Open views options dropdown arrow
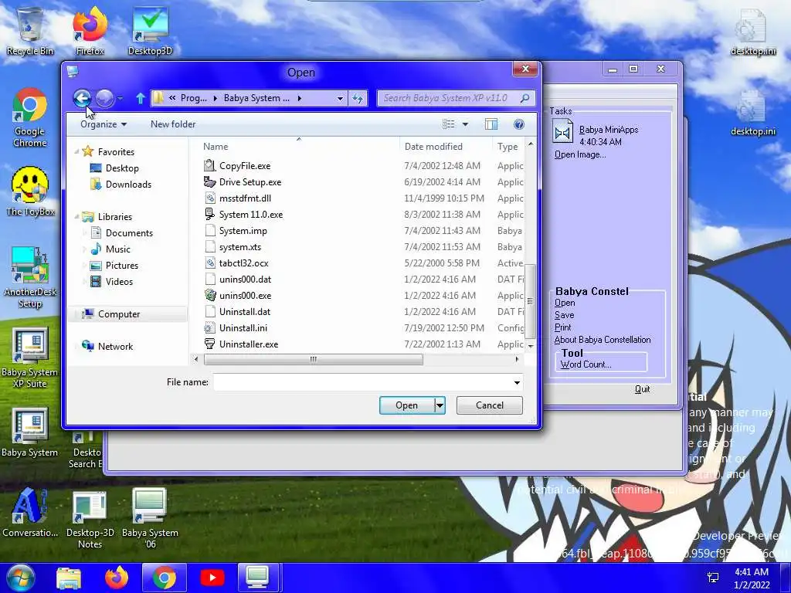This screenshot has width=791, height=593. (465, 124)
